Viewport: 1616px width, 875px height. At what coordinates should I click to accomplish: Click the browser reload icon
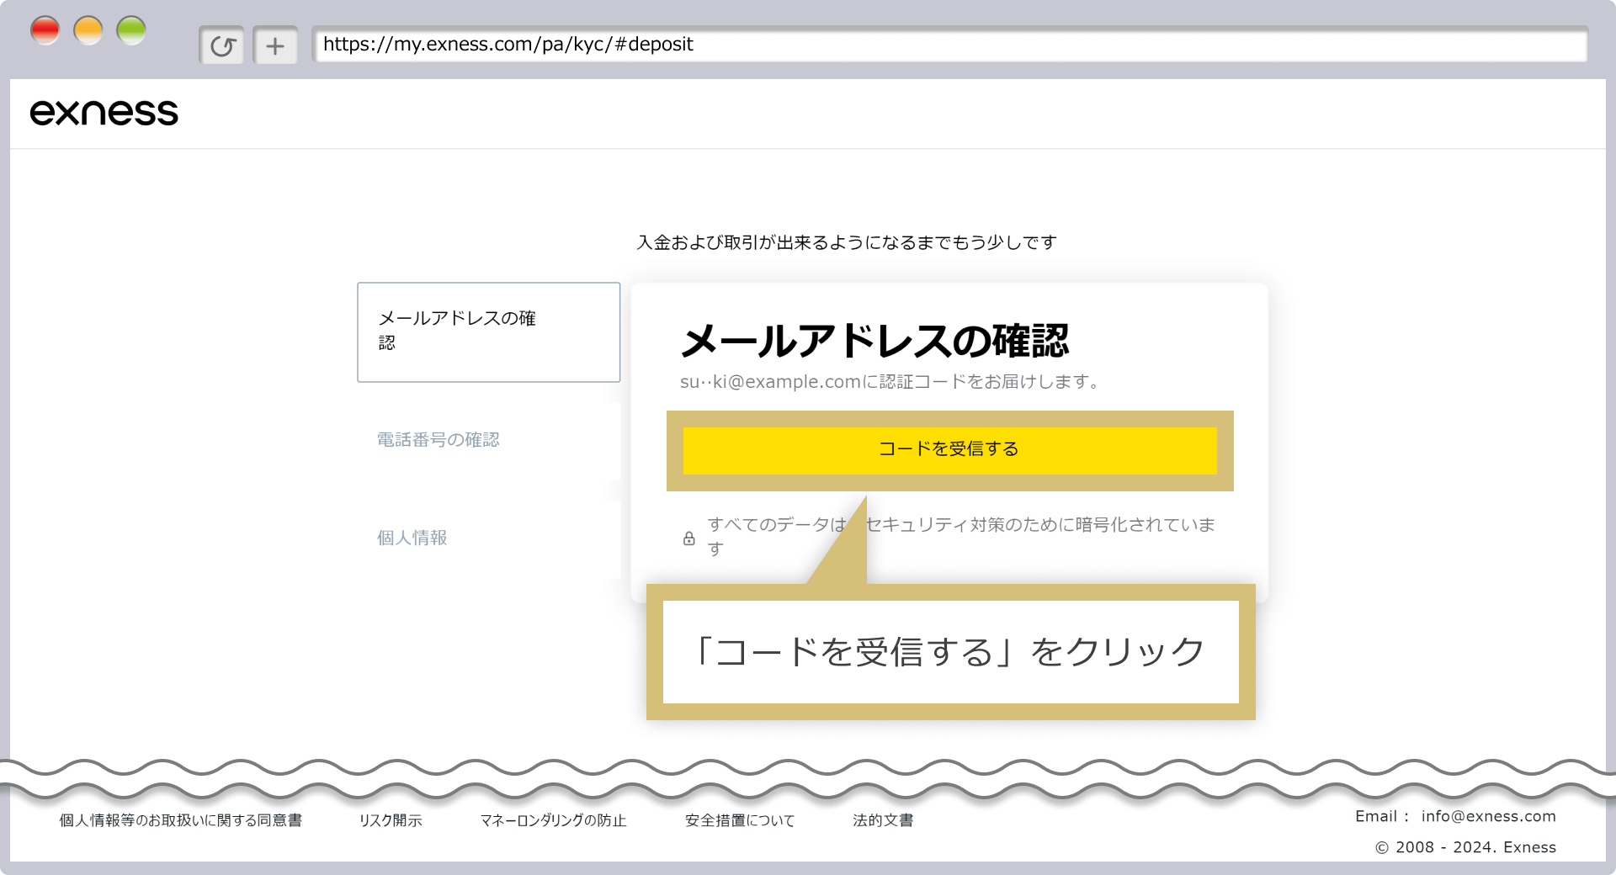click(222, 45)
